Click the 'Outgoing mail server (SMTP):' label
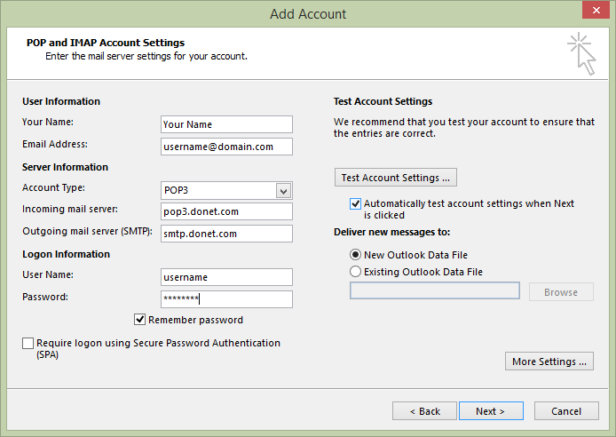 click(x=87, y=231)
